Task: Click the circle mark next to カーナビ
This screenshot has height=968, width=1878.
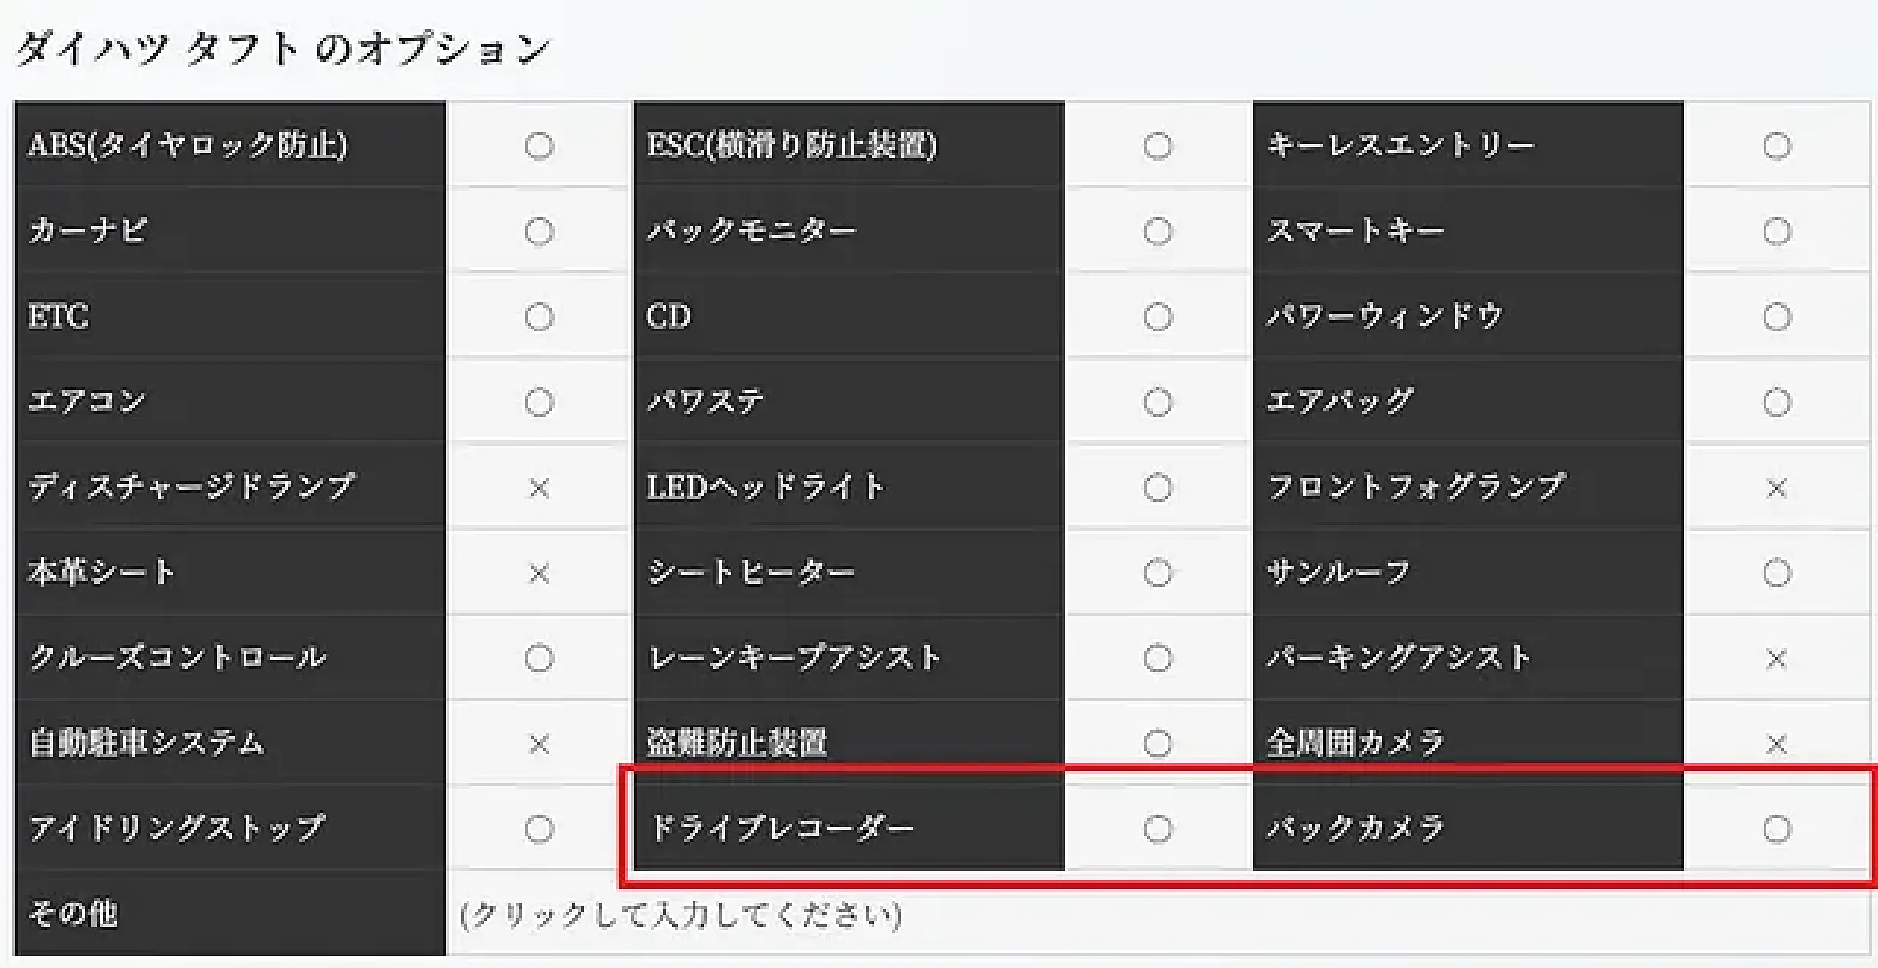Action: (538, 232)
